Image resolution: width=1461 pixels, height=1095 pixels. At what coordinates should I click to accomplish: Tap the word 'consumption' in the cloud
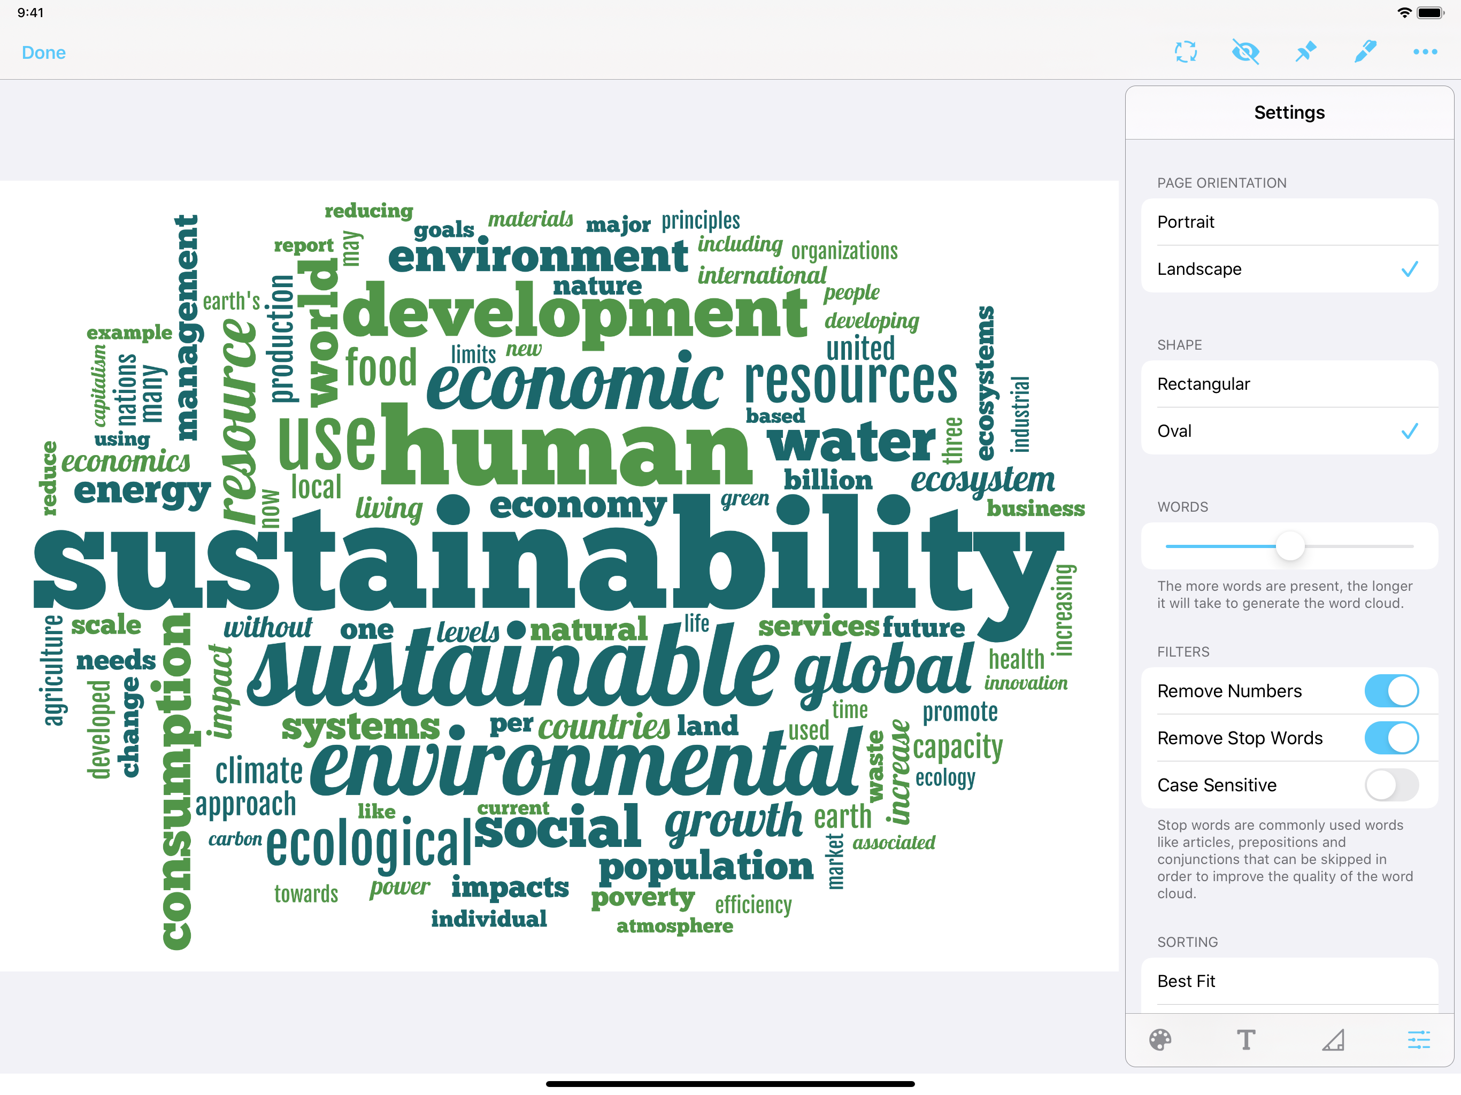pyautogui.click(x=176, y=781)
